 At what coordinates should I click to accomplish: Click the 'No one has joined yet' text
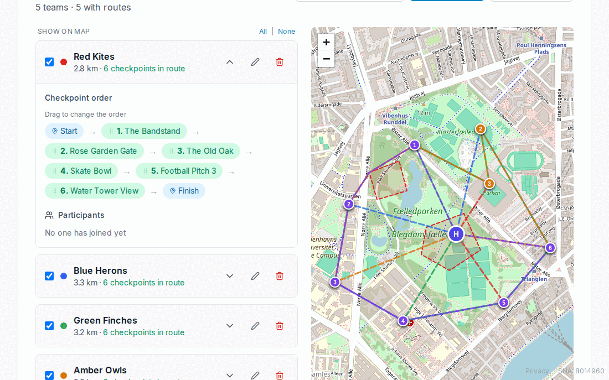coord(85,233)
